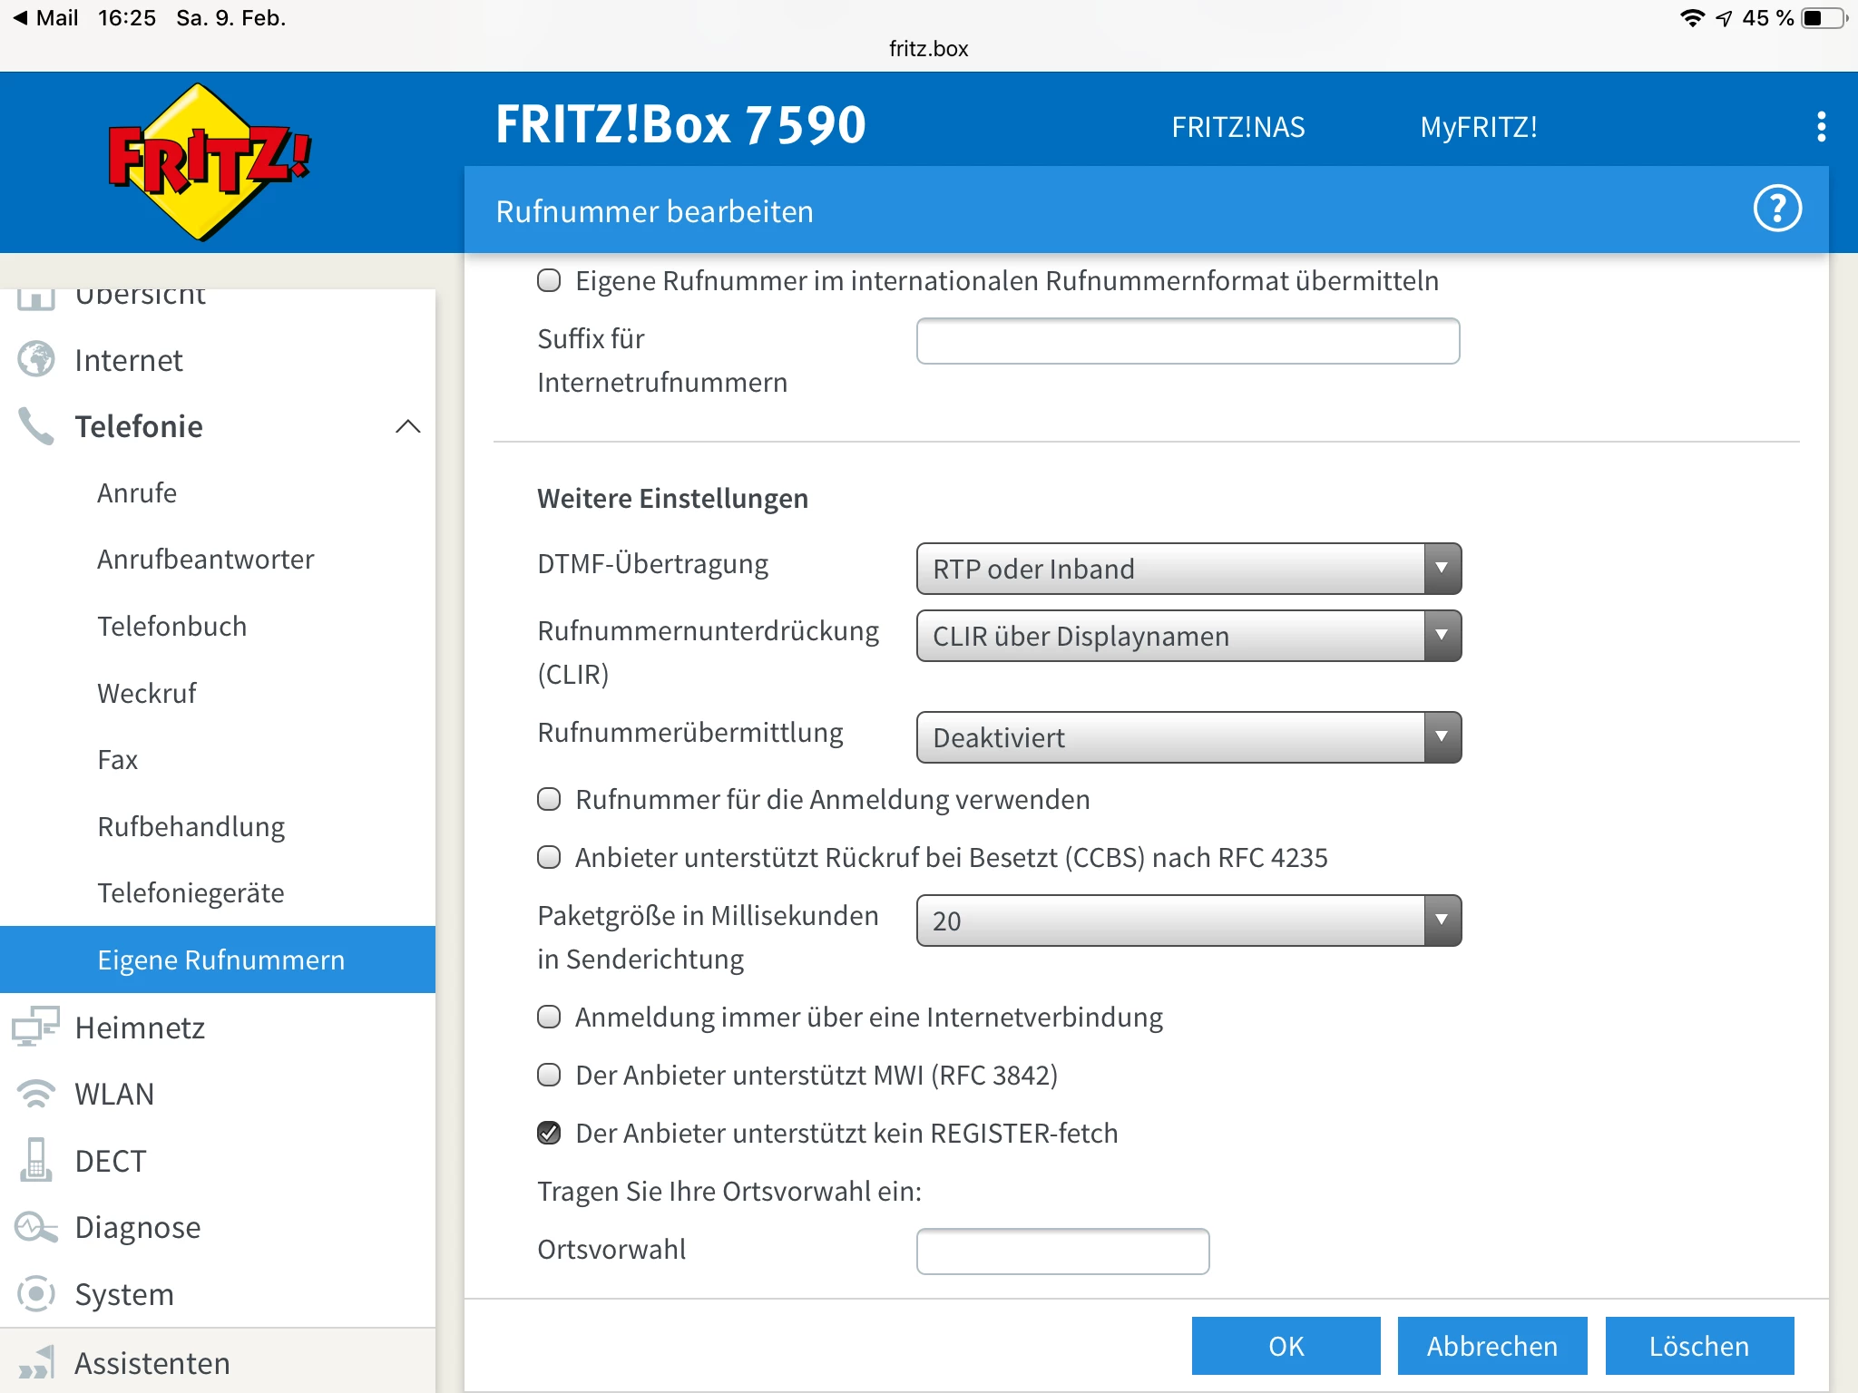This screenshot has width=1858, height=1393.
Task: Open the help question mark icon
Action: tap(1776, 209)
